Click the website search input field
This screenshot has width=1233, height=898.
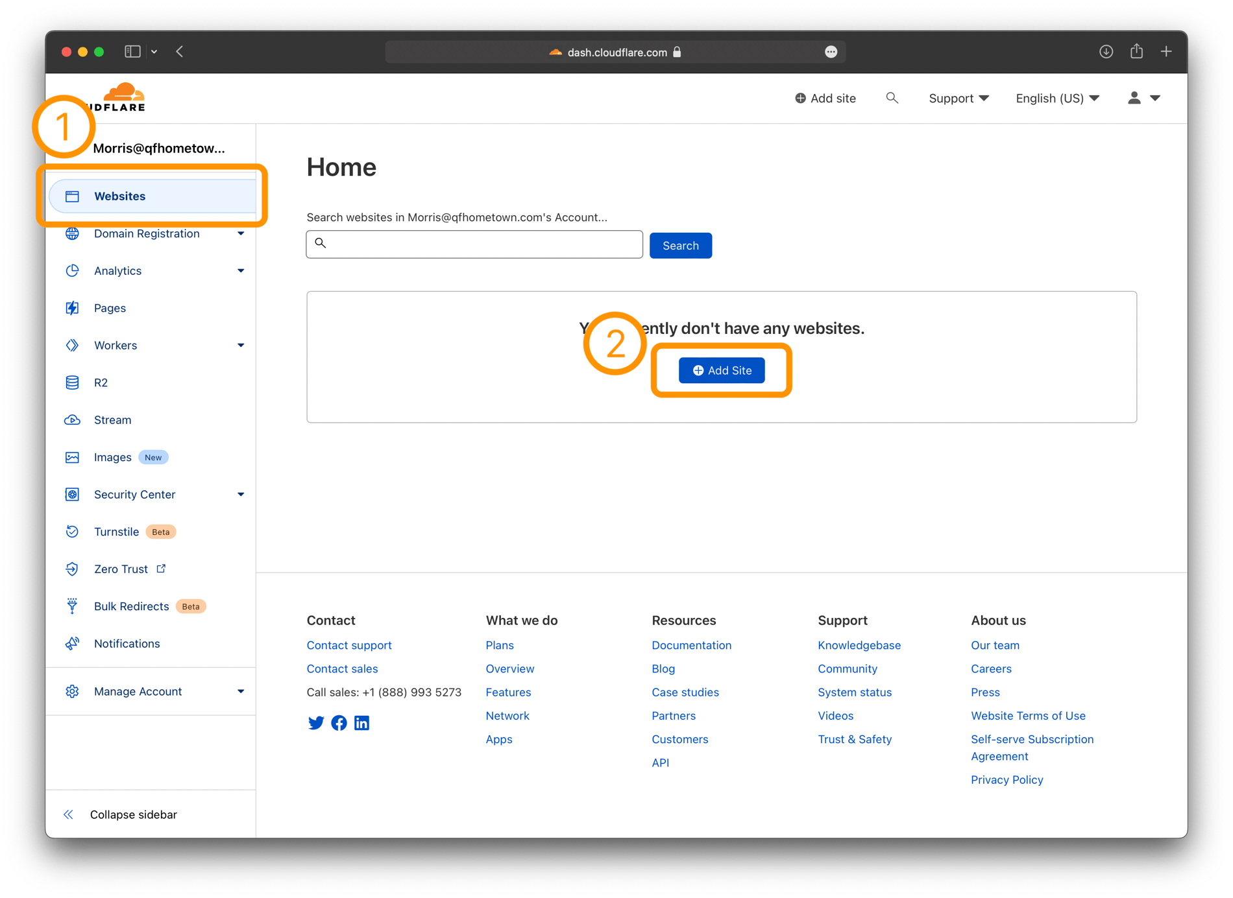coord(474,244)
